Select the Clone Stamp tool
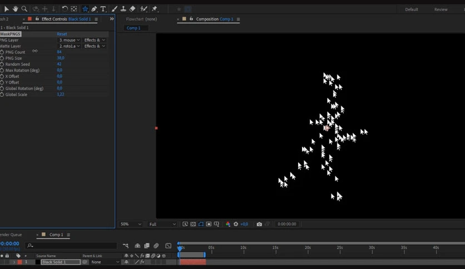The image size is (465, 269). click(123, 9)
